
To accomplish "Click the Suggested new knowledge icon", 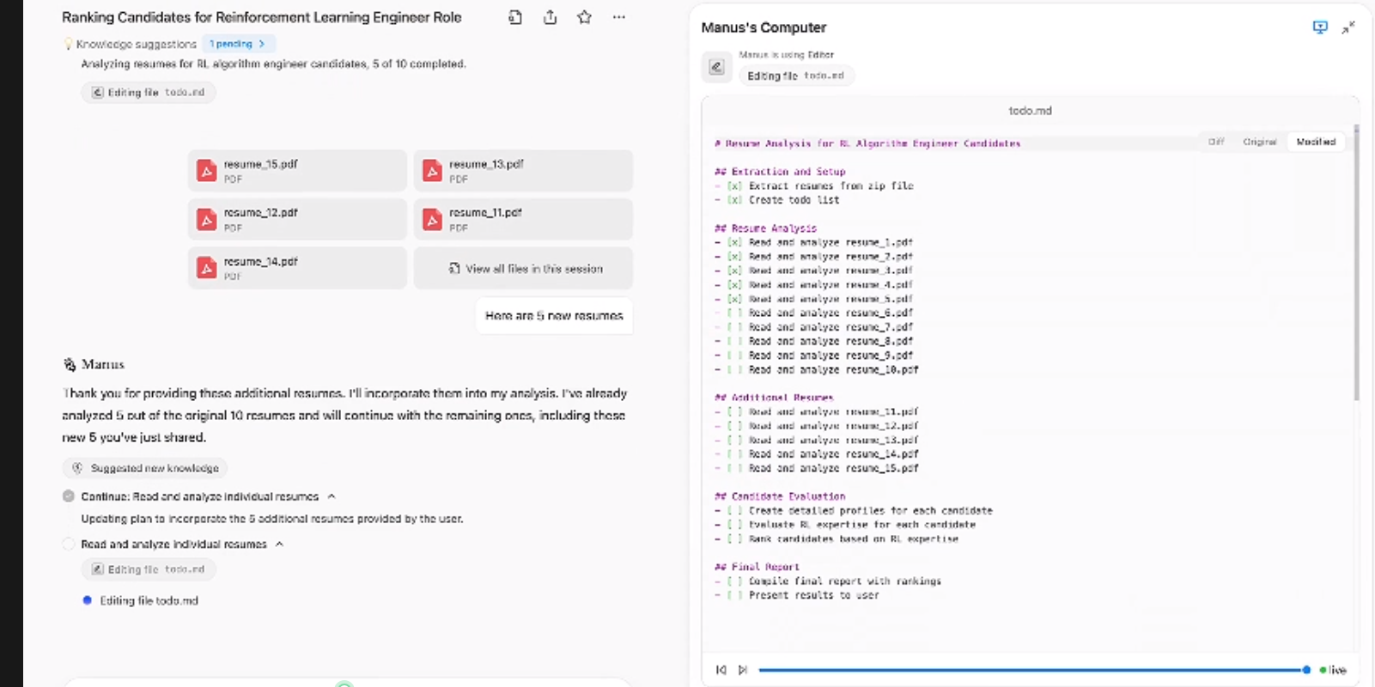I will [77, 468].
